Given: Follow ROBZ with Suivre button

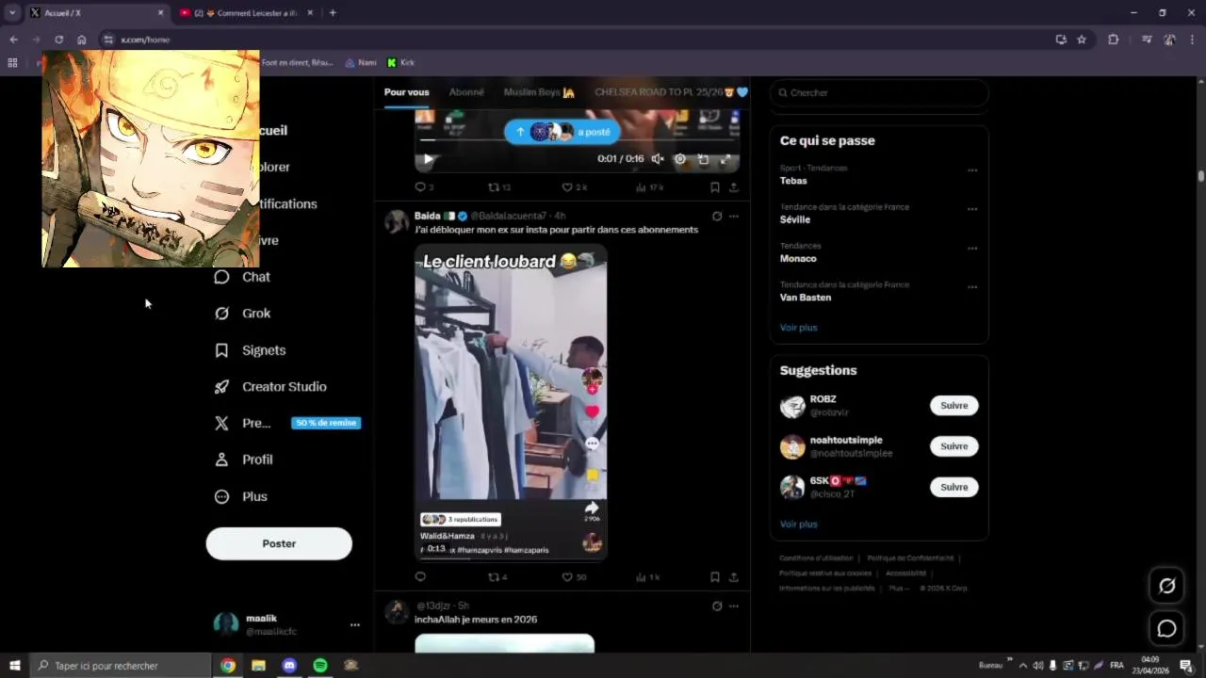Looking at the screenshot, I should [953, 405].
